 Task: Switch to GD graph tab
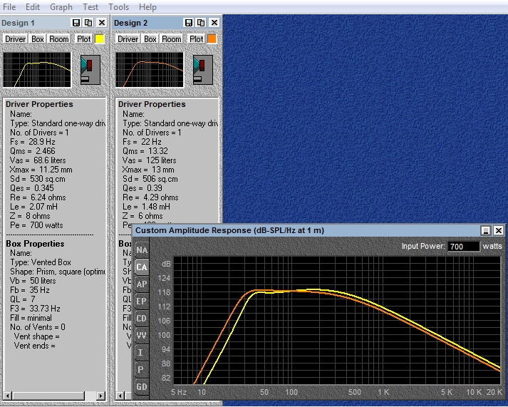click(142, 387)
